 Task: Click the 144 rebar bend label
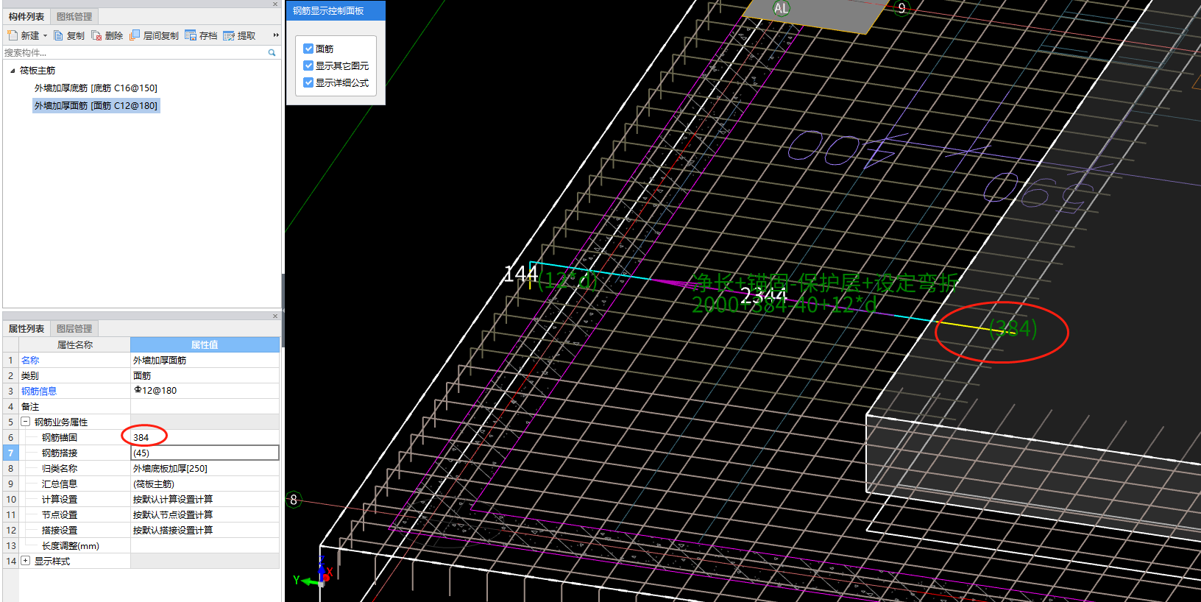click(520, 274)
